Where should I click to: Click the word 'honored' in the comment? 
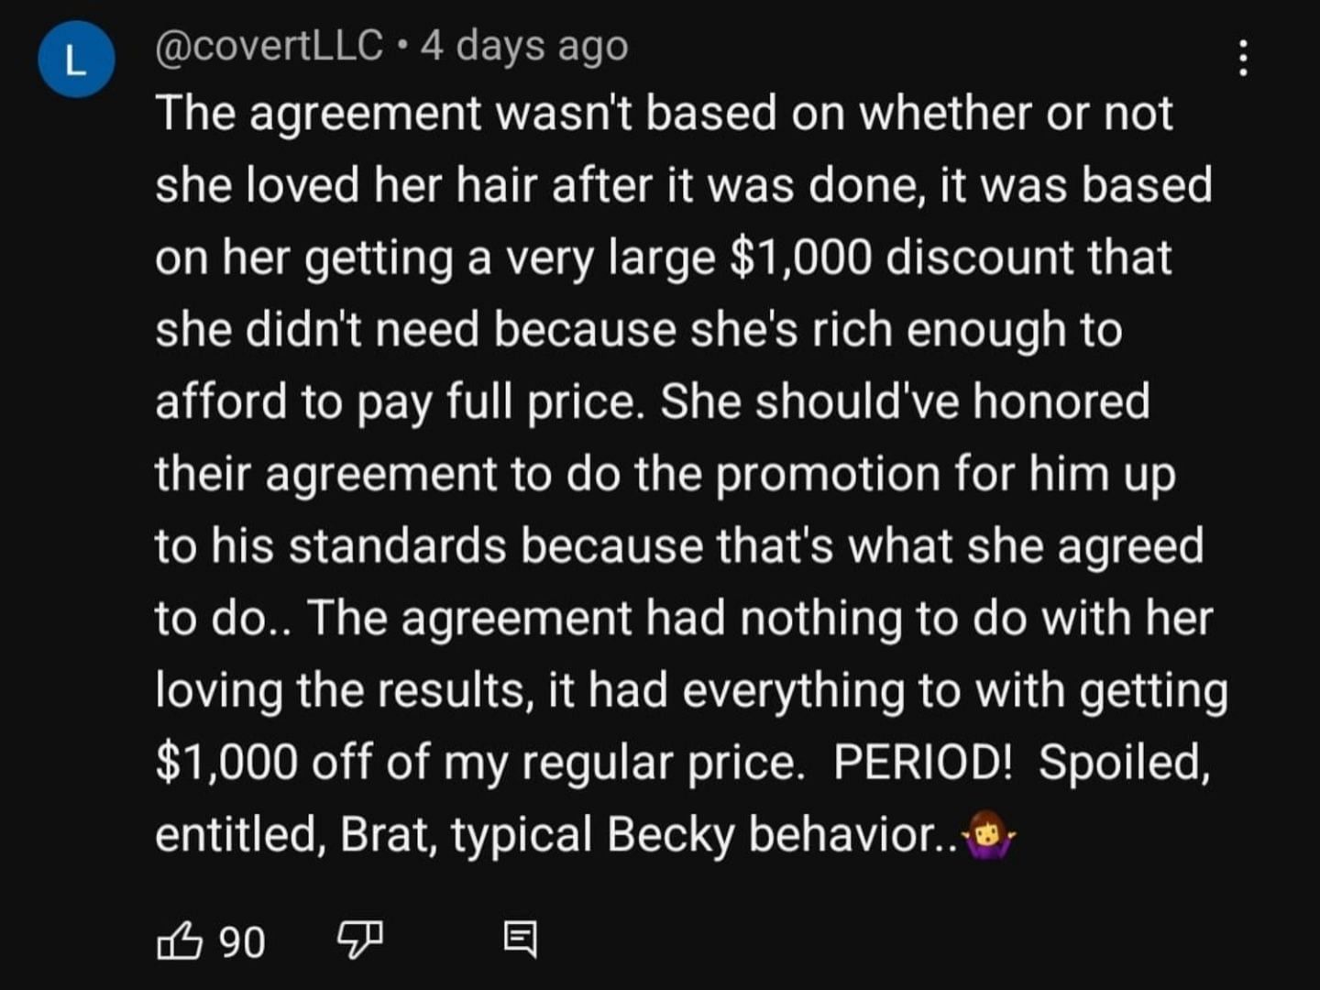1061,401
